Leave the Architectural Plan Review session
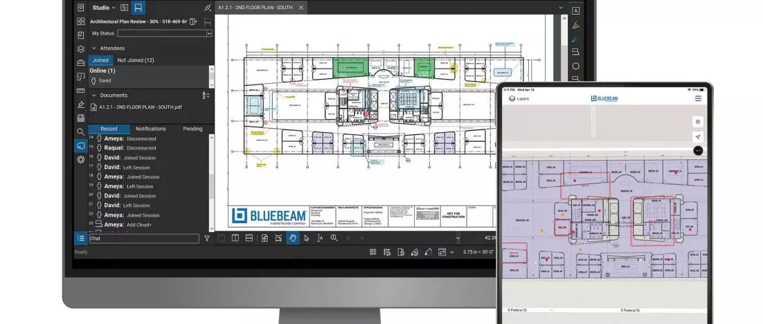Screen dimensions: 763x324 194,21
